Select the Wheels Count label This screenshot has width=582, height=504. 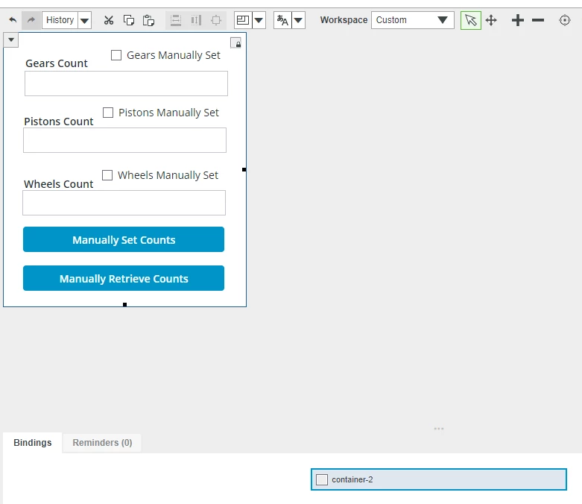[x=59, y=184]
